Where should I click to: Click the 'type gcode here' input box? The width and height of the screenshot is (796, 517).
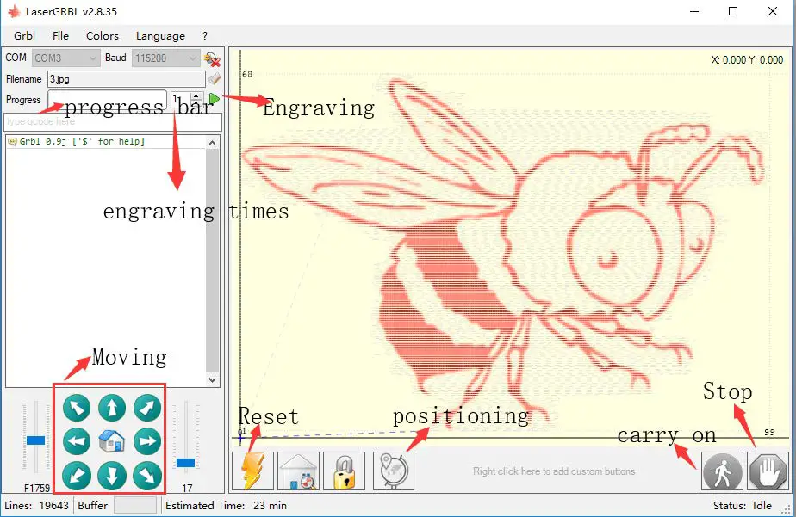pos(113,121)
